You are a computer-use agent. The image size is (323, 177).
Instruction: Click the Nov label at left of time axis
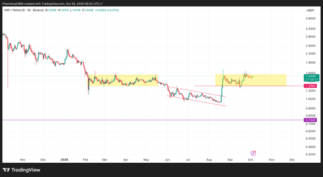tap(23, 160)
